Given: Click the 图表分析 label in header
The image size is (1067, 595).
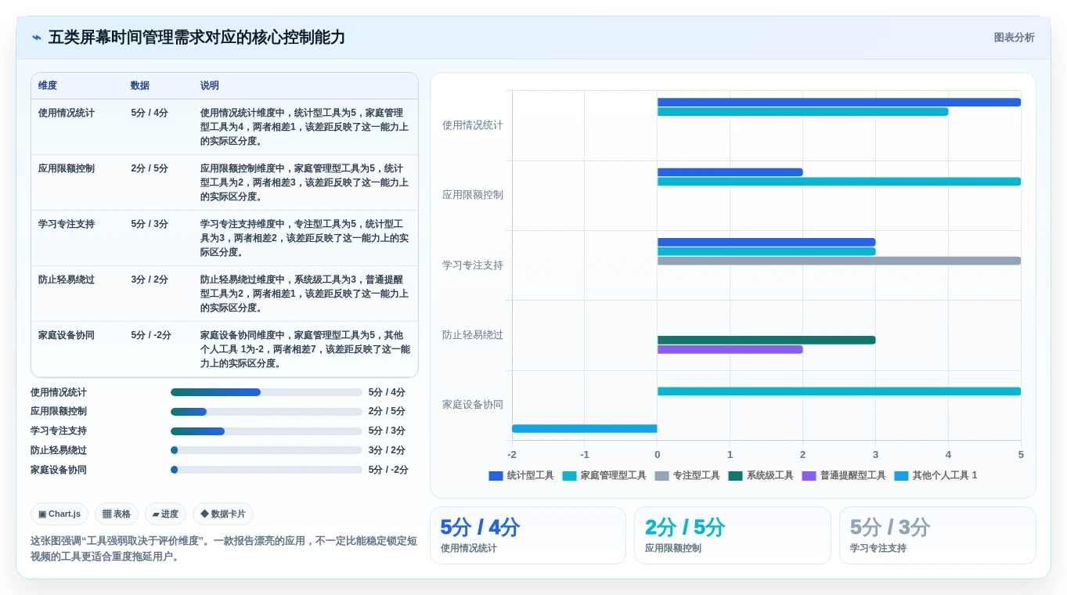Looking at the screenshot, I should pos(1014,38).
